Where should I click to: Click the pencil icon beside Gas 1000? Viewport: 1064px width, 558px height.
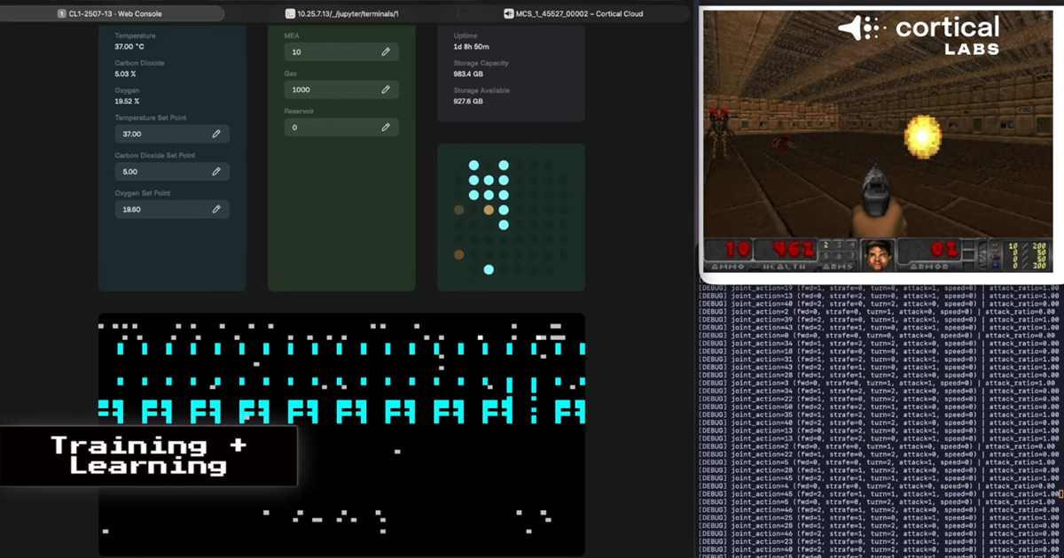pyautogui.click(x=386, y=90)
